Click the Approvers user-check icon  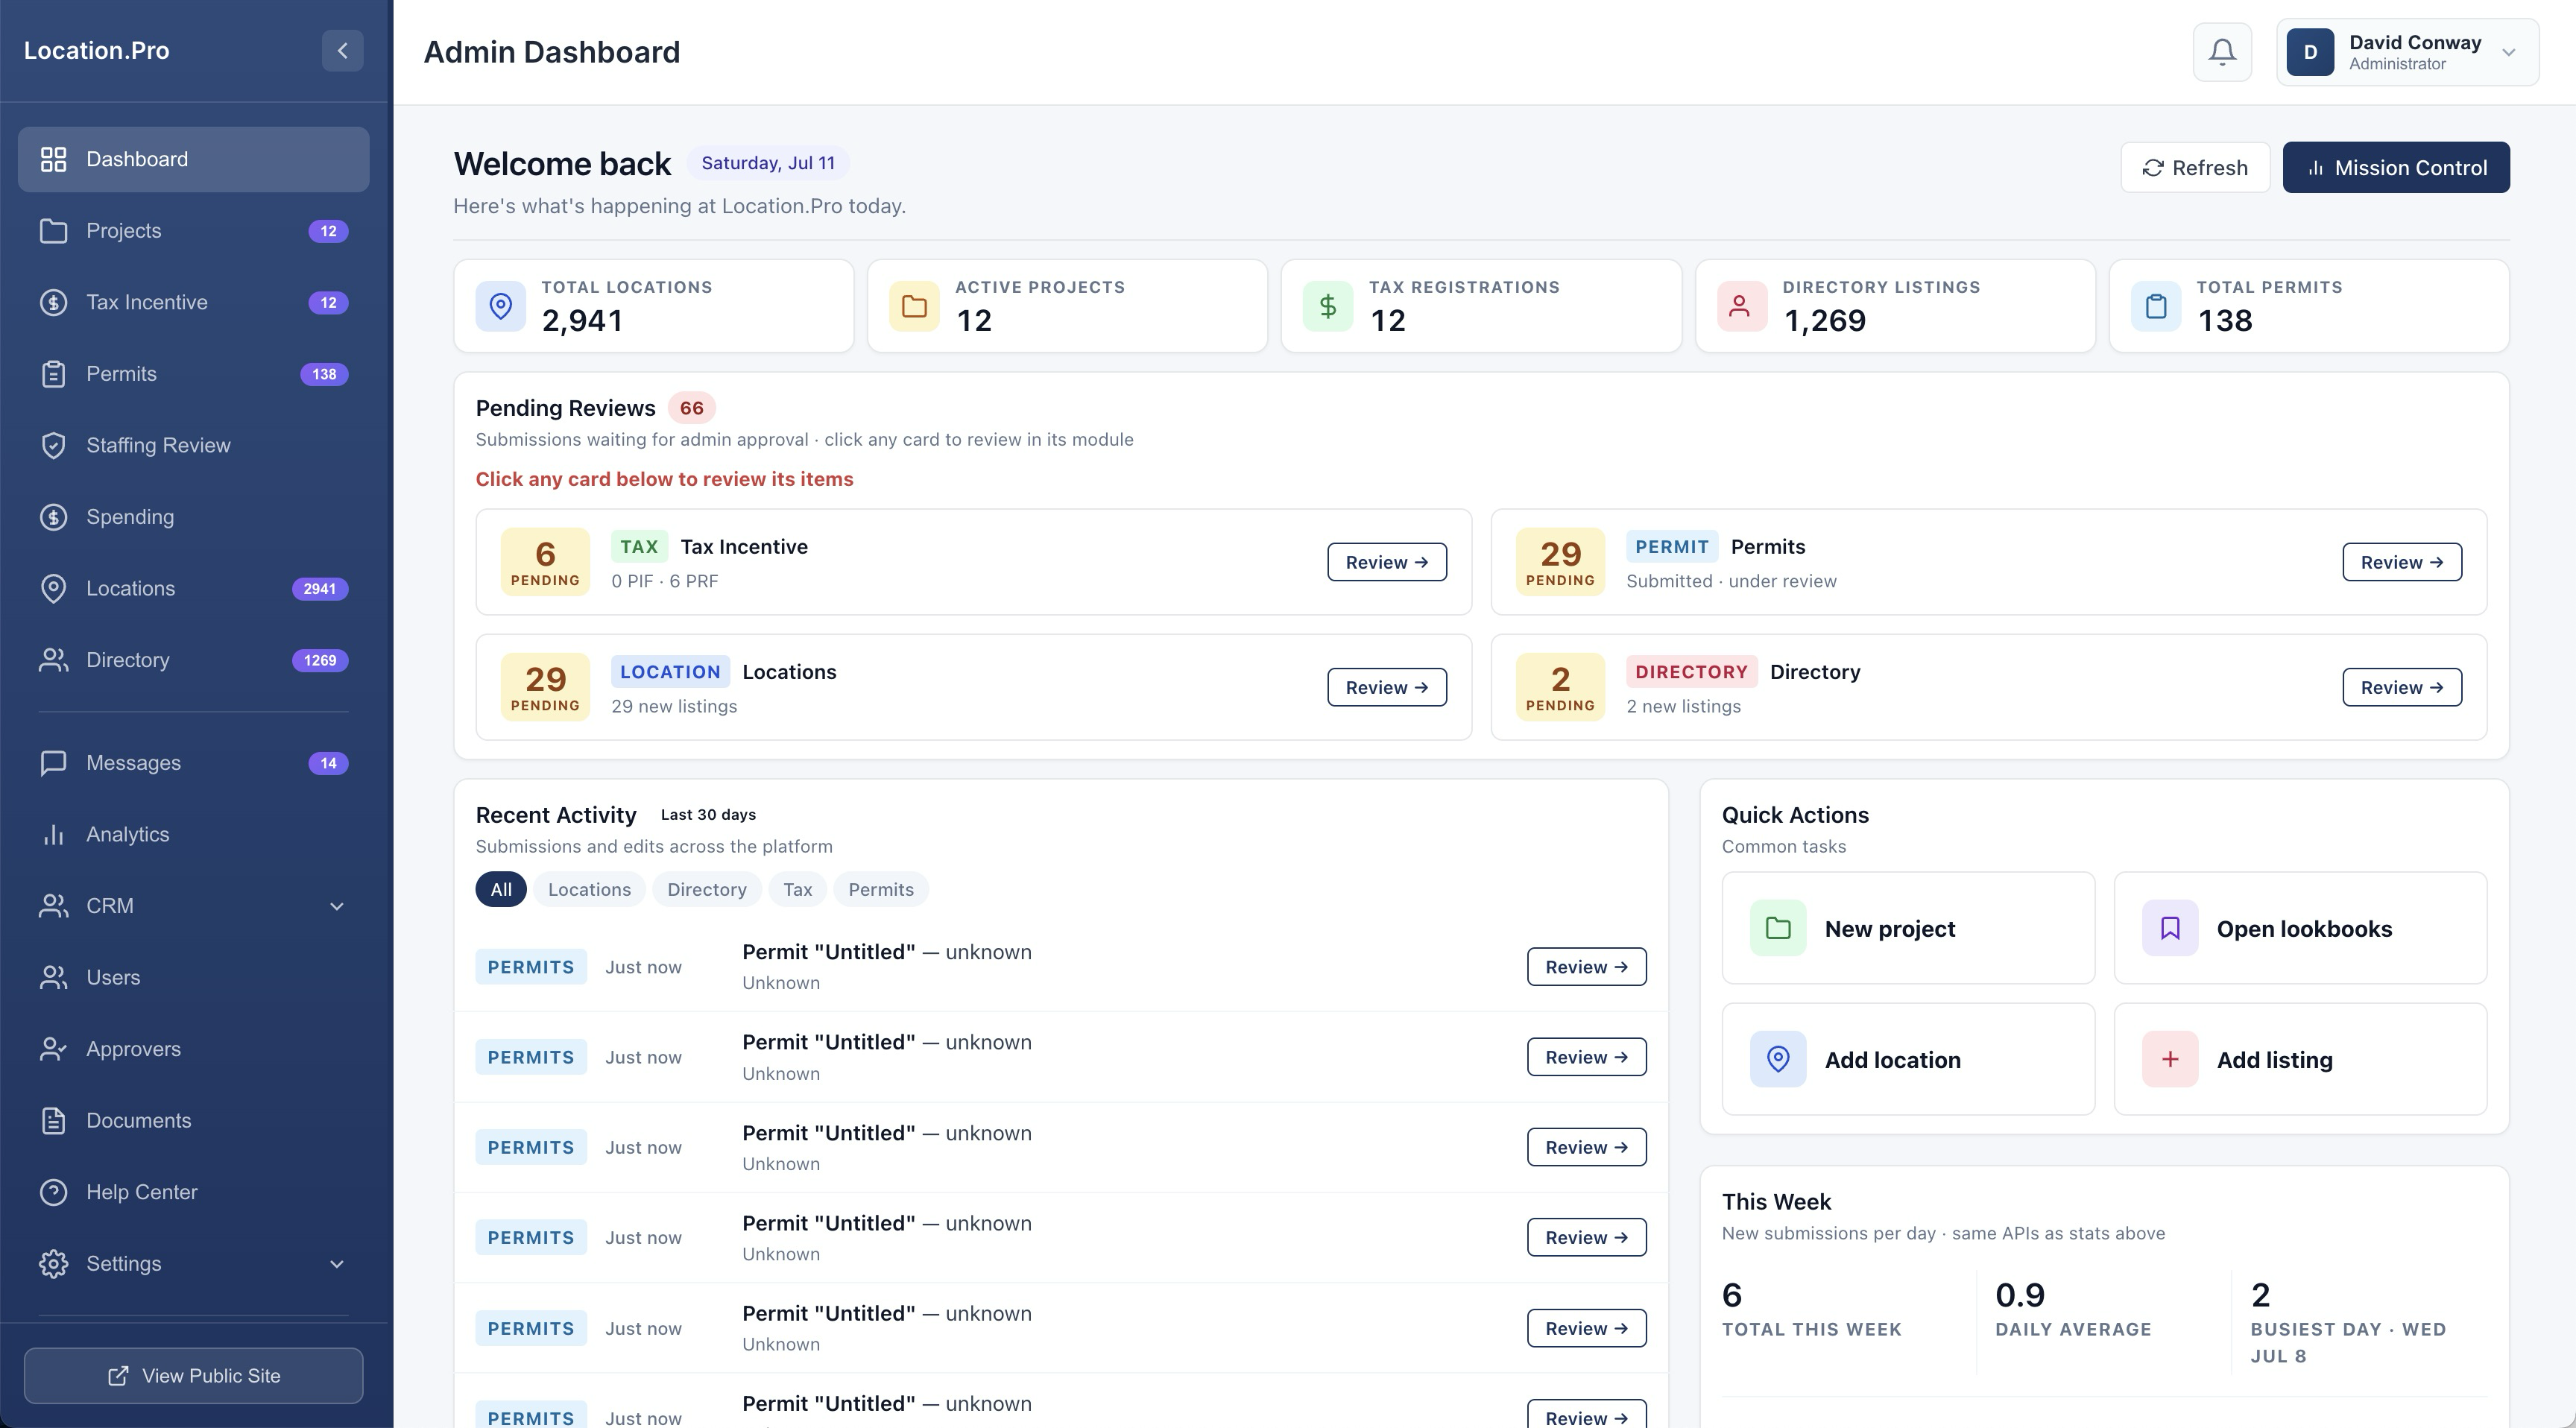[x=53, y=1049]
